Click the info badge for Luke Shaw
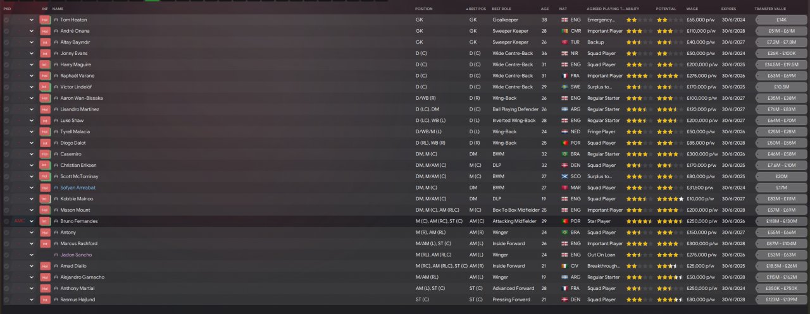810x314 pixels. [x=45, y=121]
